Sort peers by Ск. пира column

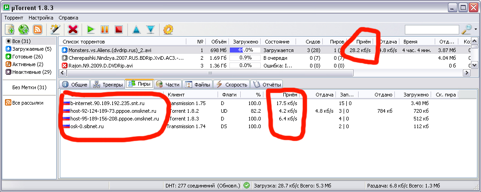pos(446,95)
